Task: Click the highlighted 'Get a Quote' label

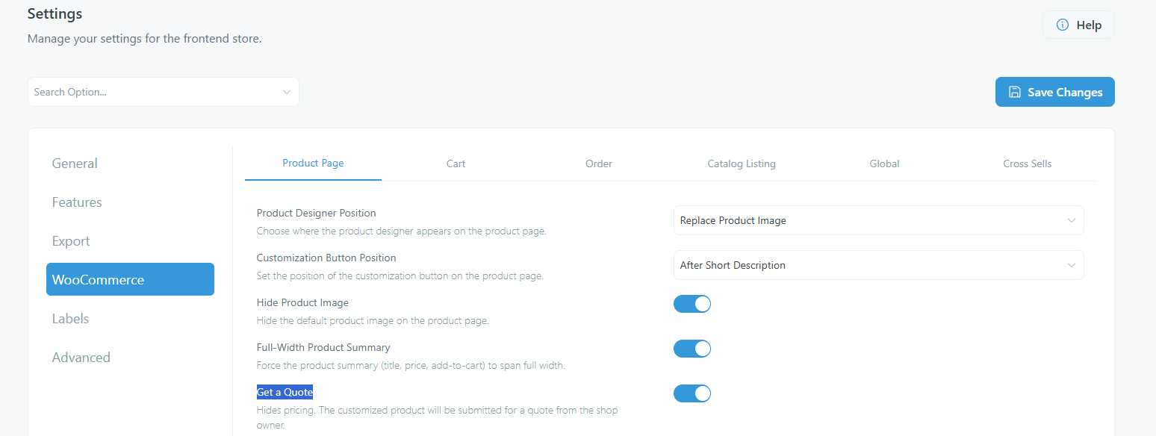Action: pos(285,392)
